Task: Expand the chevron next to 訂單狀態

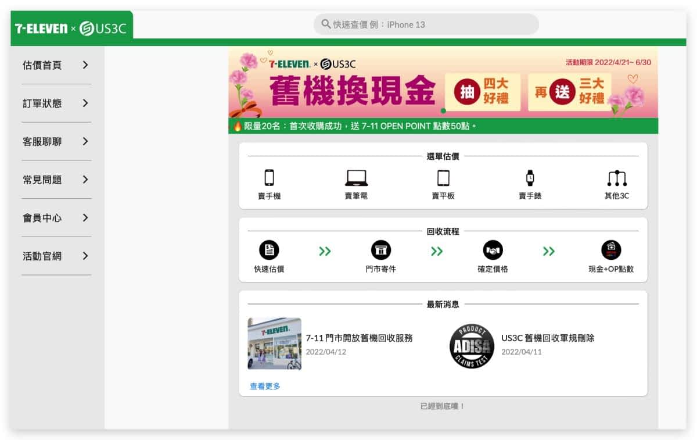Action: point(85,103)
